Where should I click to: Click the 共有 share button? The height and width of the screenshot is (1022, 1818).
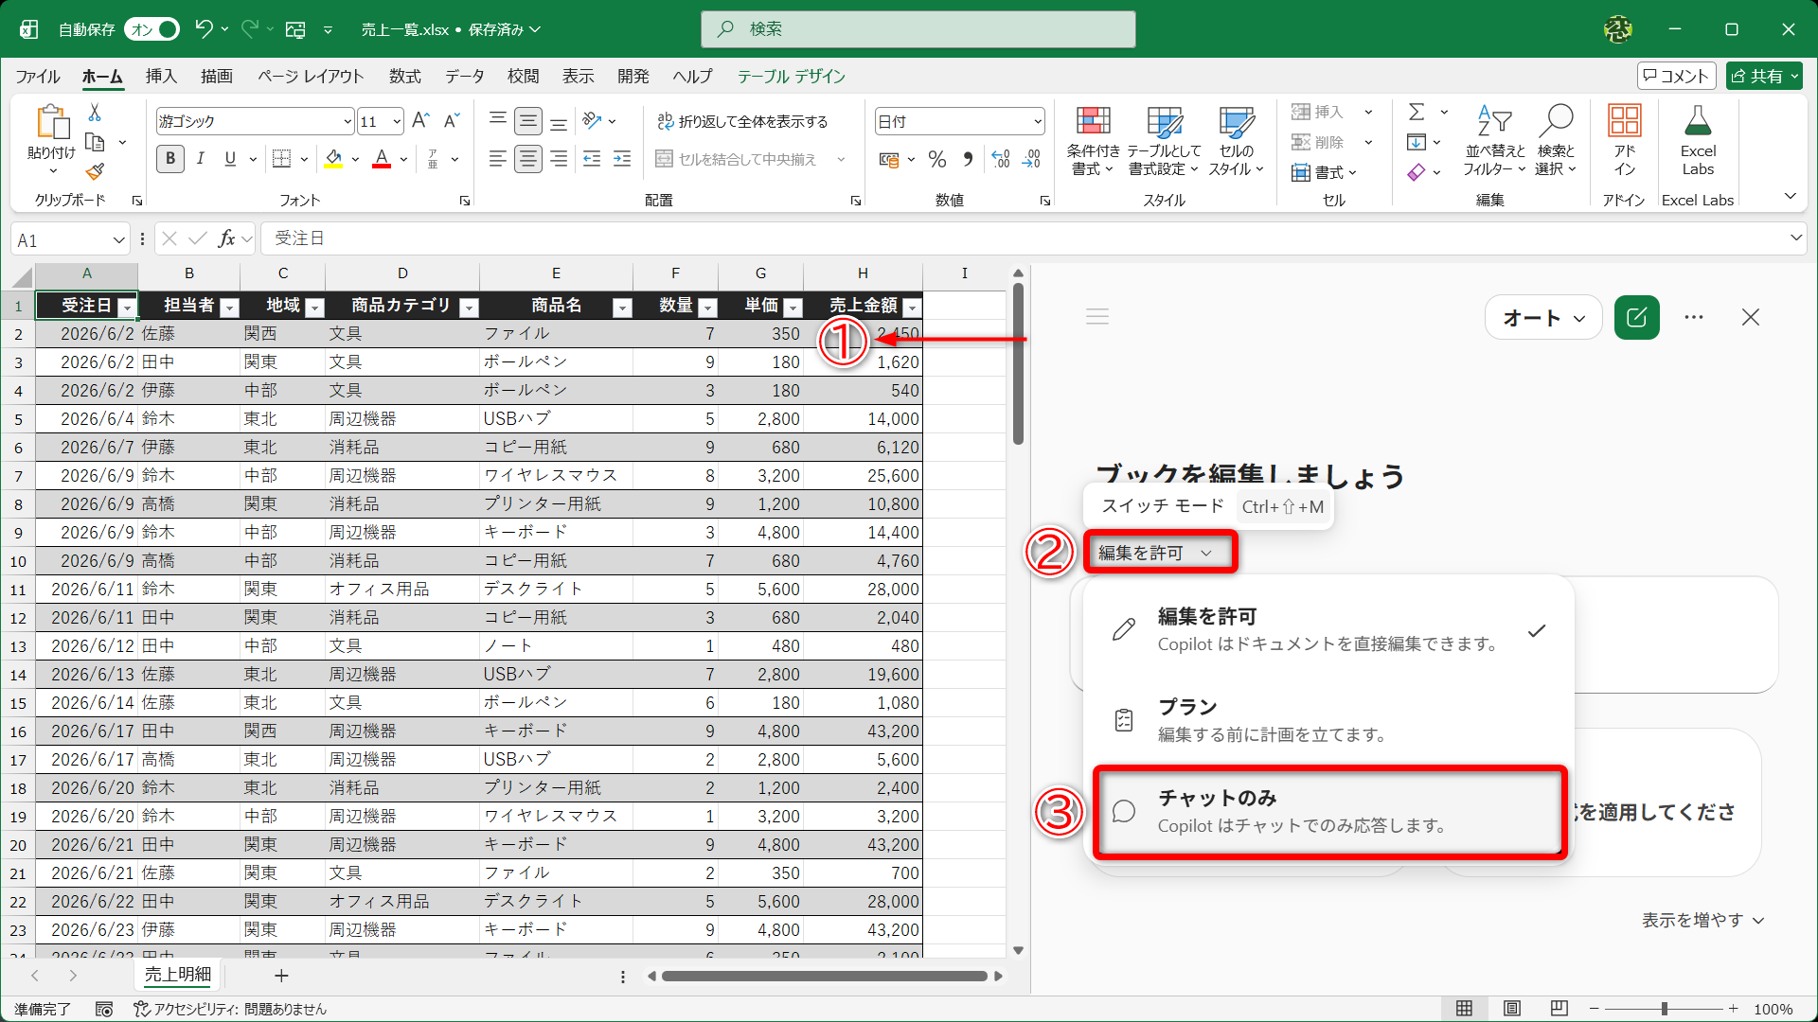tap(1763, 76)
